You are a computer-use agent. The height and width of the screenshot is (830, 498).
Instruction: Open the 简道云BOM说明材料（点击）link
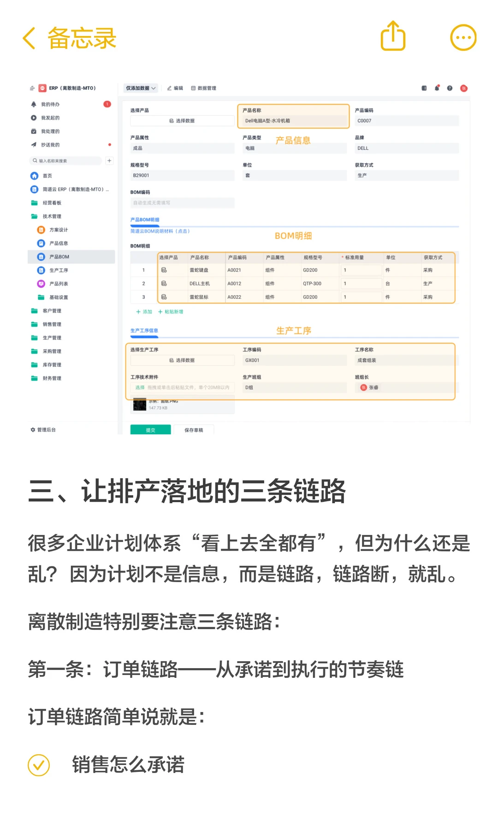coord(160,231)
